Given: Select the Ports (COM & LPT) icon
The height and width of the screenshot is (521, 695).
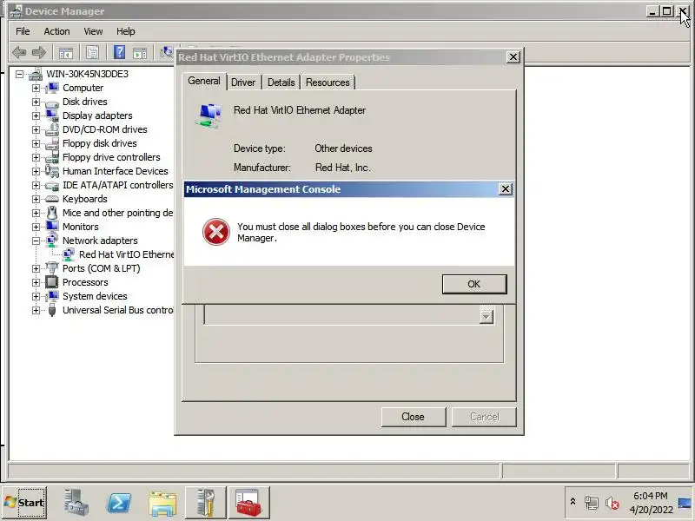Looking at the screenshot, I should [x=52, y=268].
